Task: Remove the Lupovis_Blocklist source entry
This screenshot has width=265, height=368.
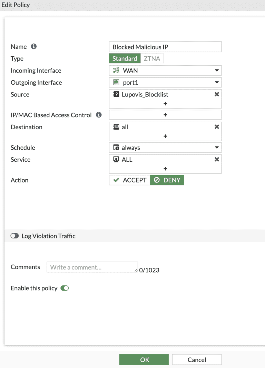Action: (x=217, y=94)
